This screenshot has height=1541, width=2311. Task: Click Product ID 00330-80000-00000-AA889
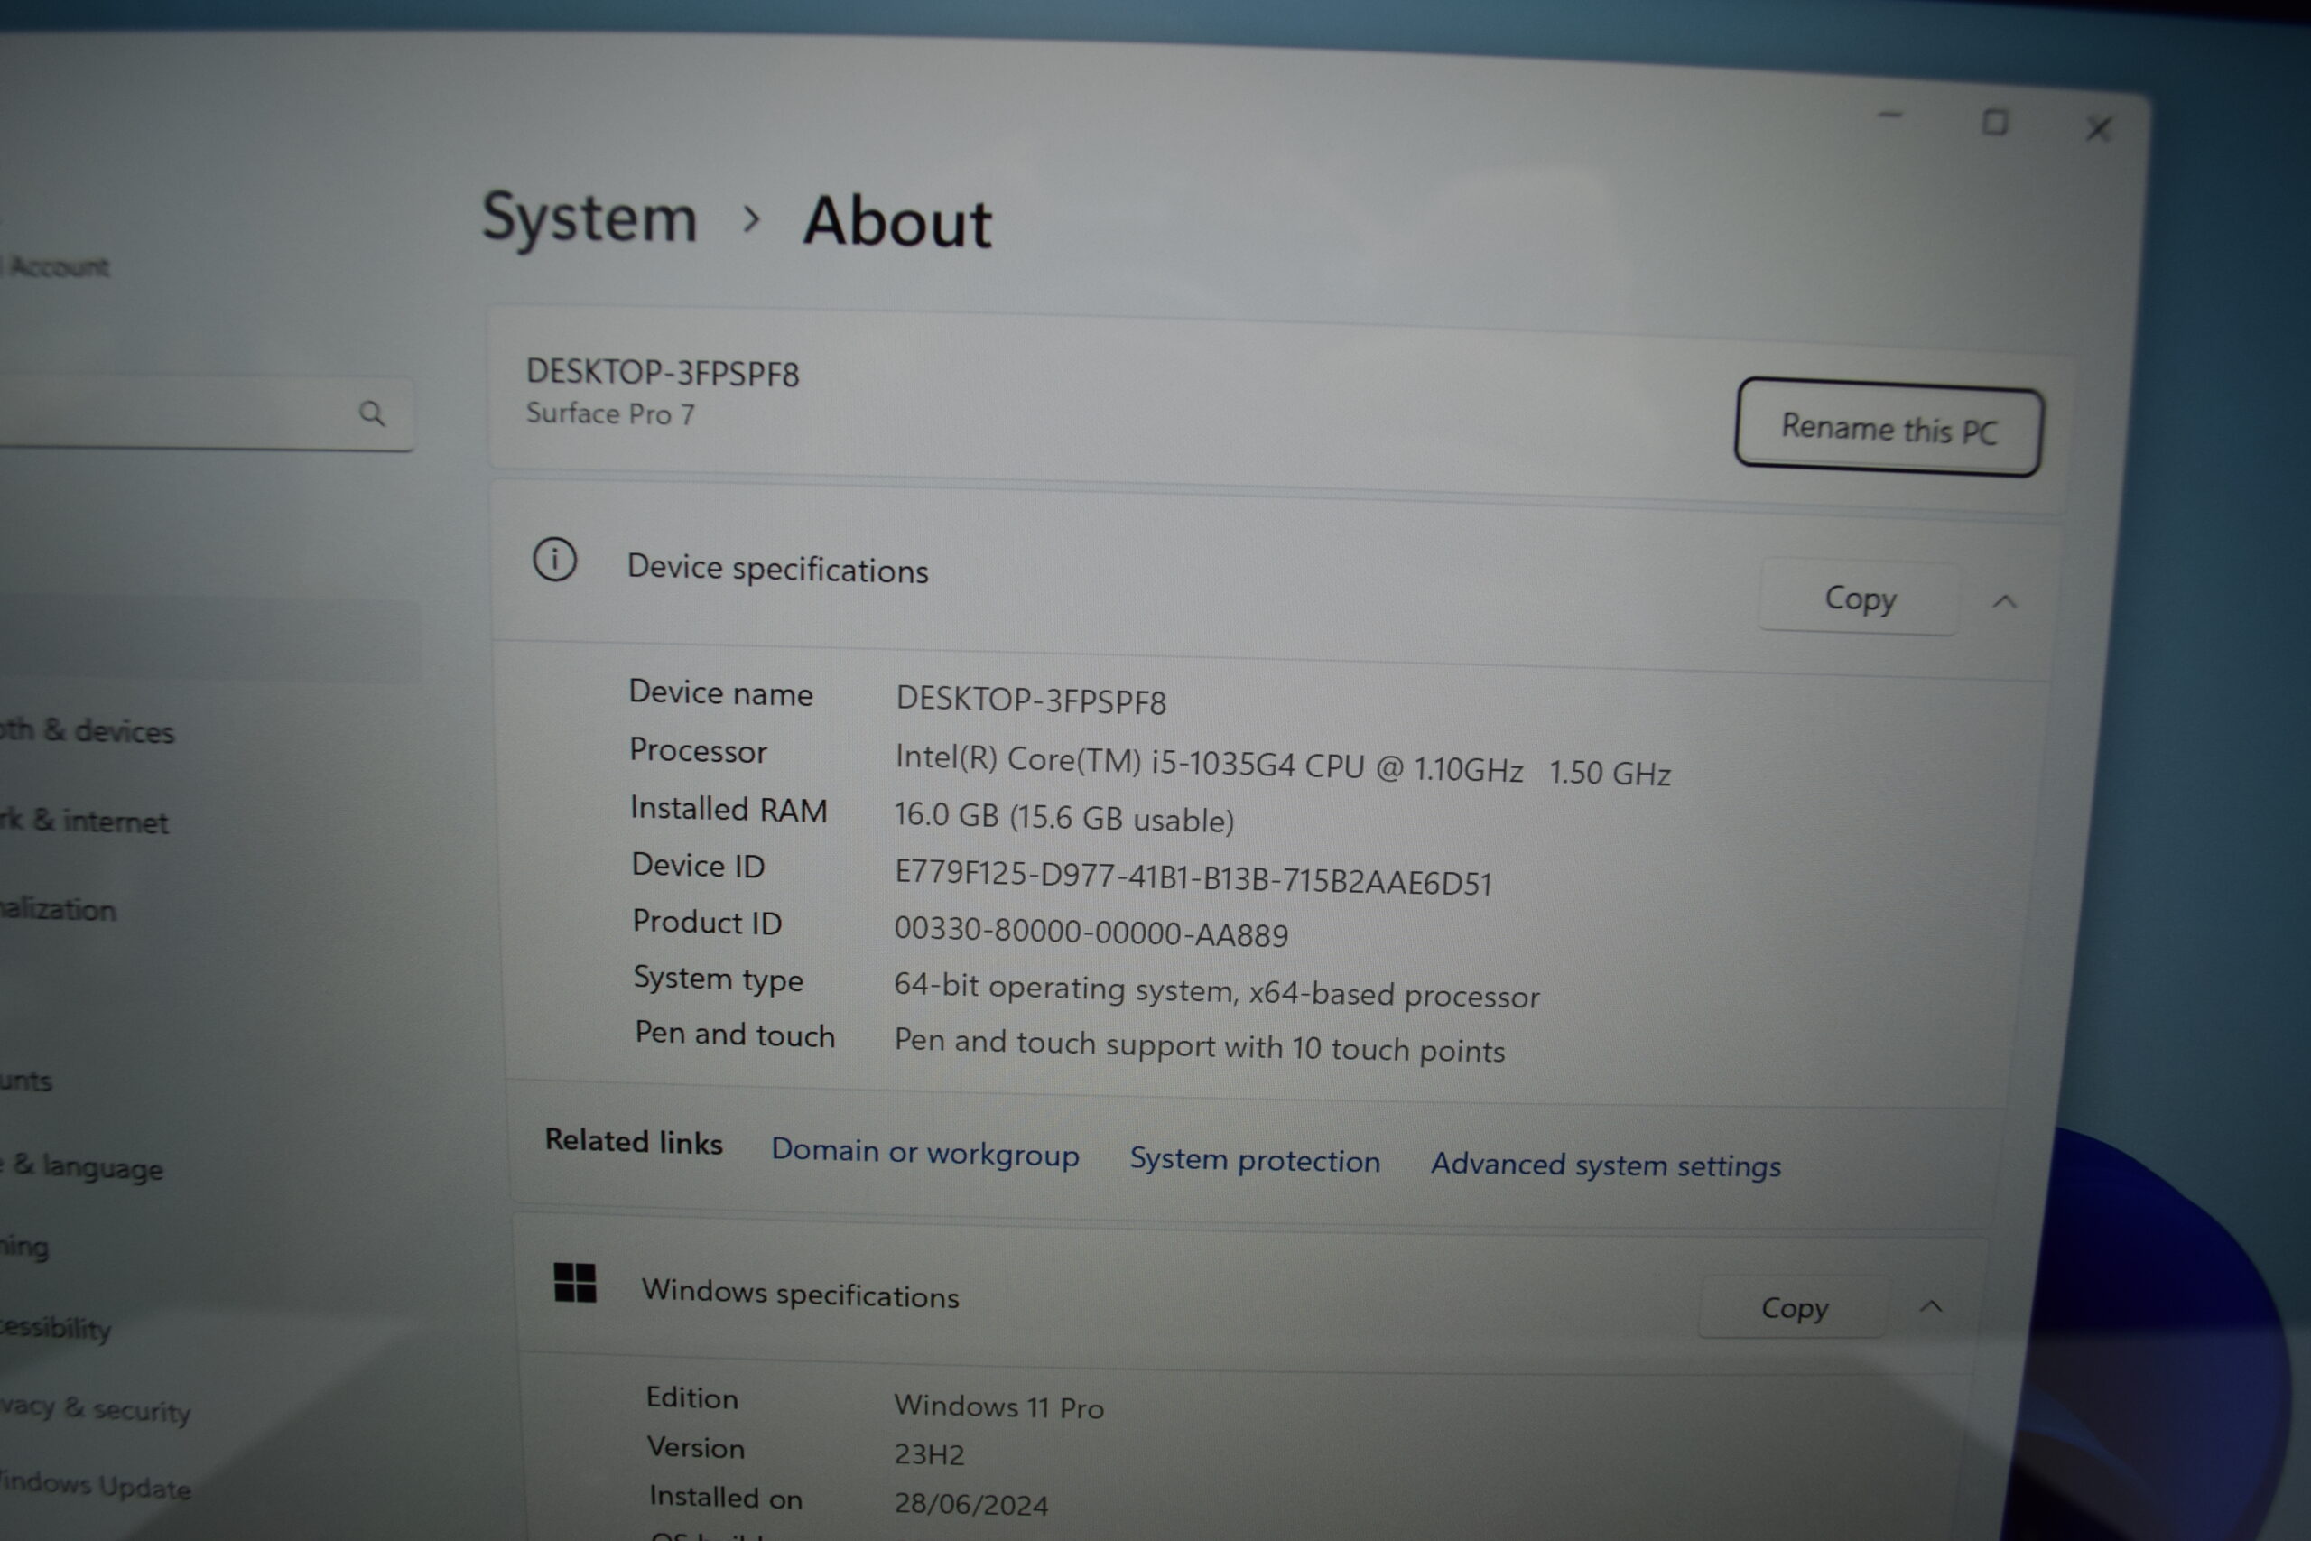pos(1091,932)
